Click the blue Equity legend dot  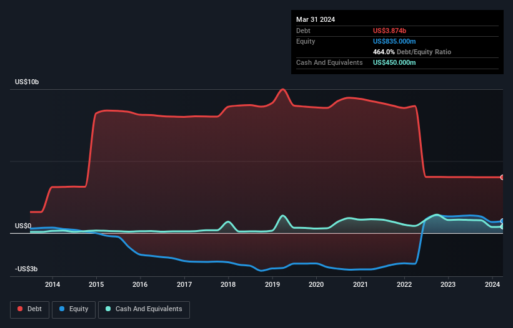click(62, 309)
